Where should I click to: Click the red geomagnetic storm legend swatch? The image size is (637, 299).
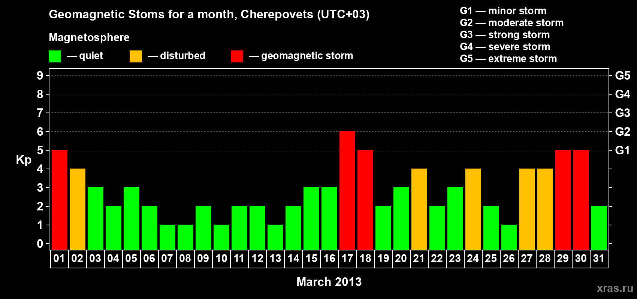tap(237, 56)
